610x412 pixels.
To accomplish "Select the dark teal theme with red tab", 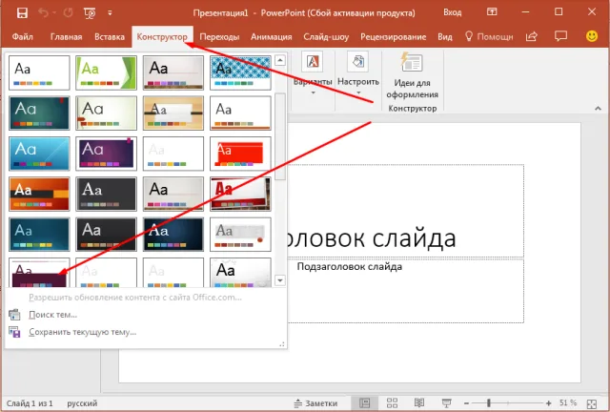I will (39, 113).
